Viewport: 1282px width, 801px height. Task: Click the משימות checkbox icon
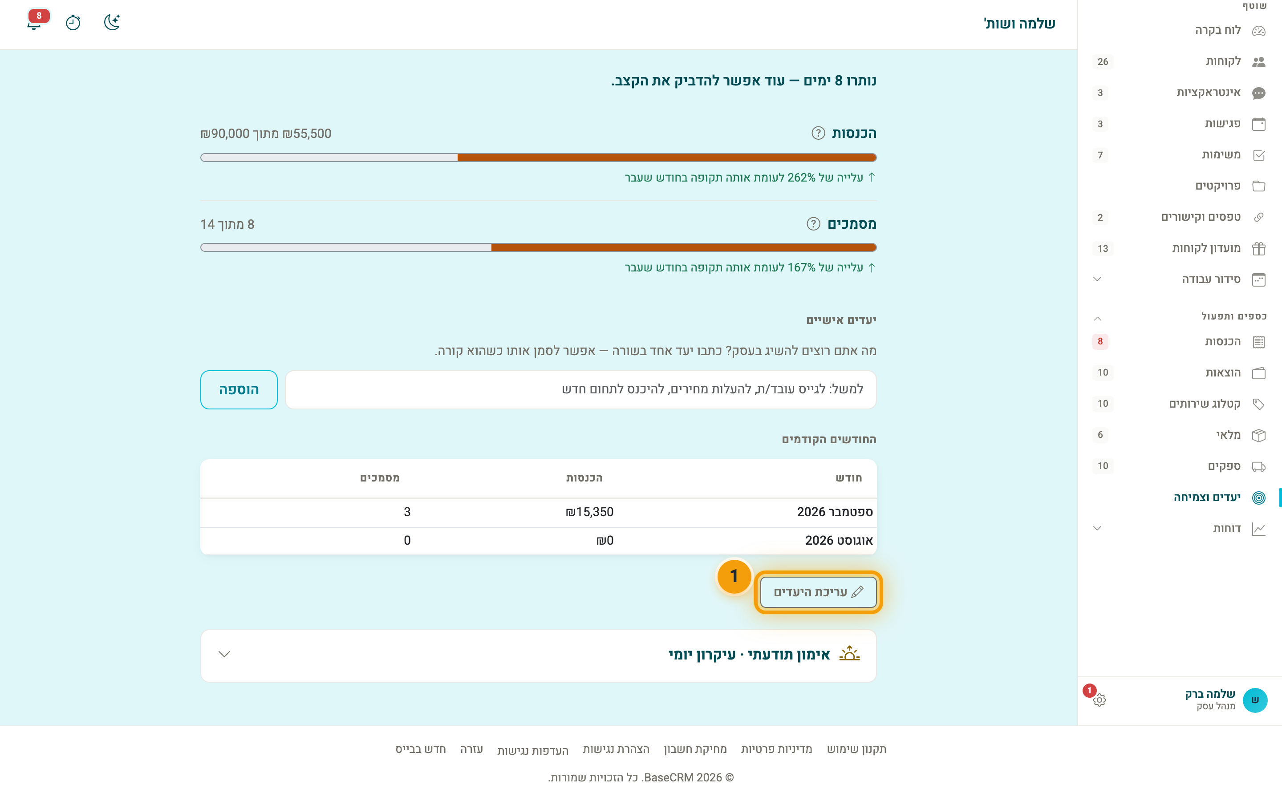[1259, 155]
